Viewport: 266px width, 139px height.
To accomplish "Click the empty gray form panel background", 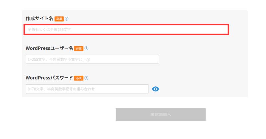I will 206,66.
